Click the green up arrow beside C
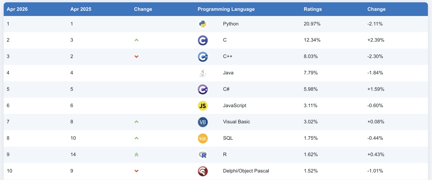Image resolution: width=432 pixels, height=180 pixels. pyautogui.click(x=136, y=40)
